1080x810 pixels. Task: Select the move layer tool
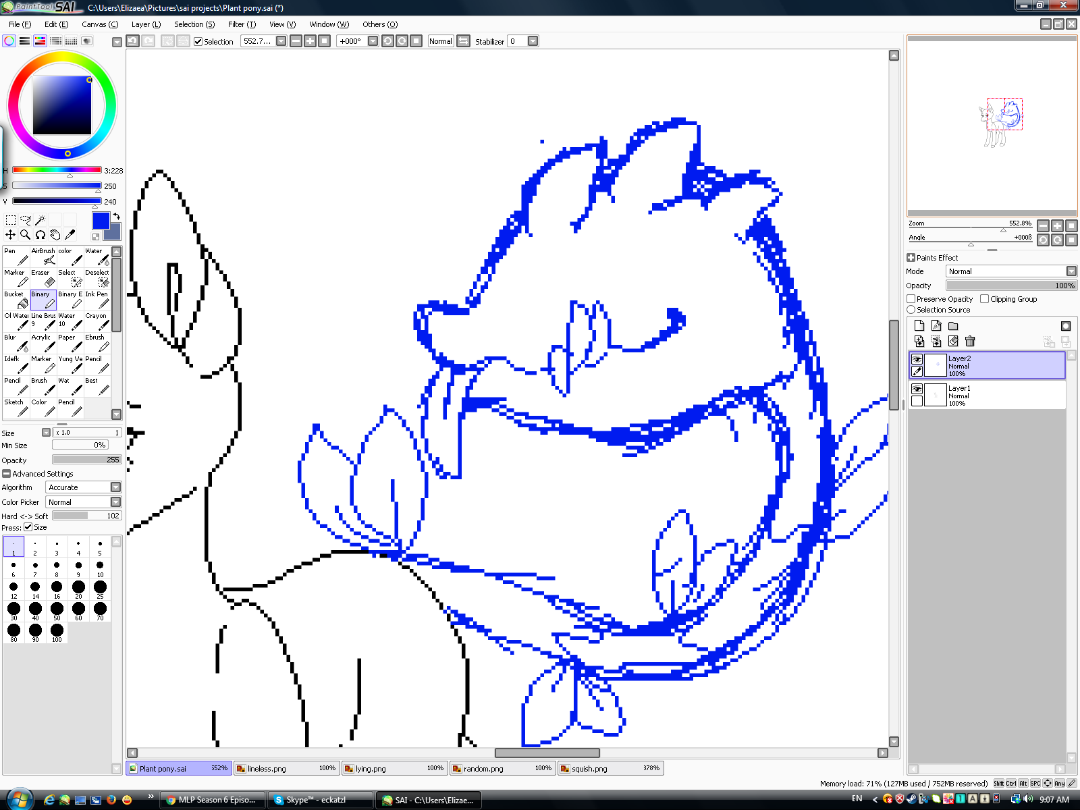[11, 235]
